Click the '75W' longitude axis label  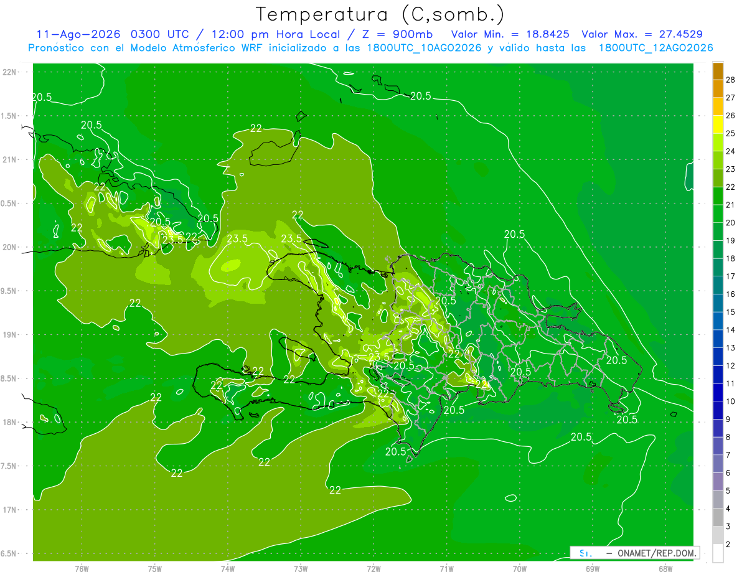click(155, 568)
